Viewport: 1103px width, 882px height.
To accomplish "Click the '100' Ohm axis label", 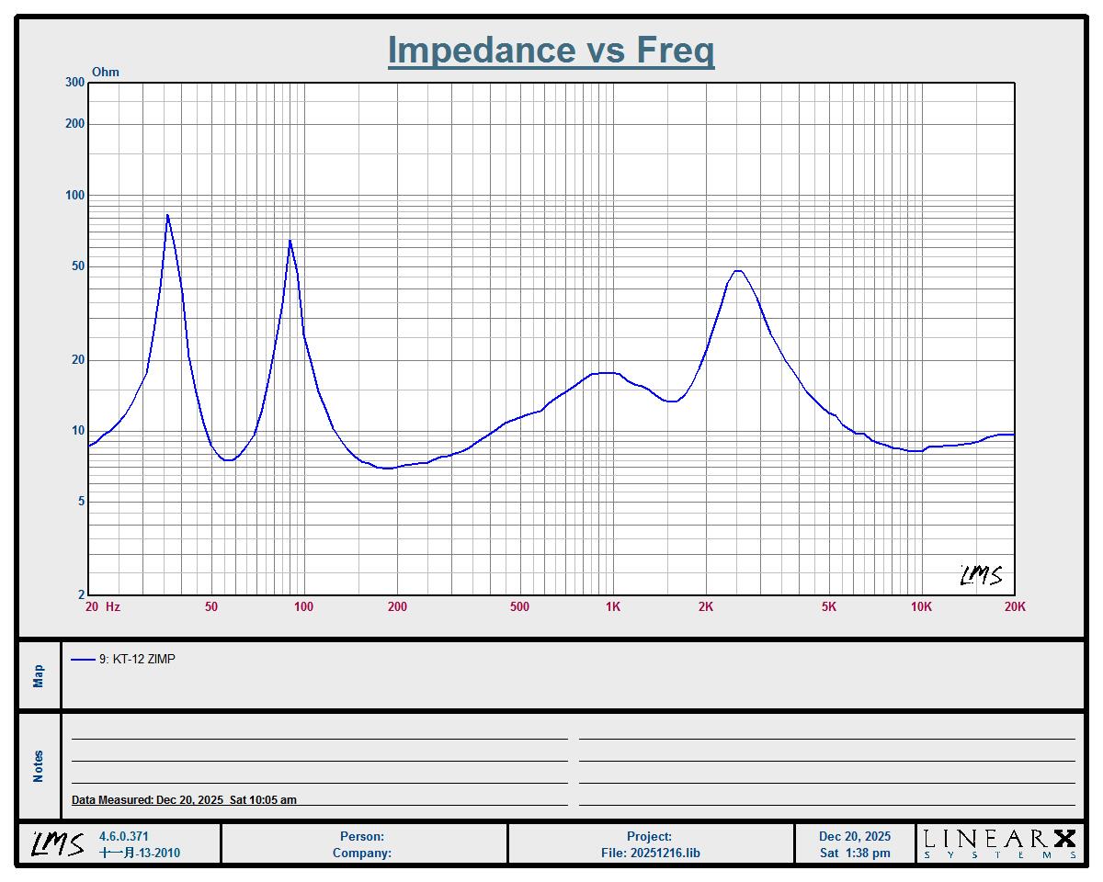I will click(74, 195).
